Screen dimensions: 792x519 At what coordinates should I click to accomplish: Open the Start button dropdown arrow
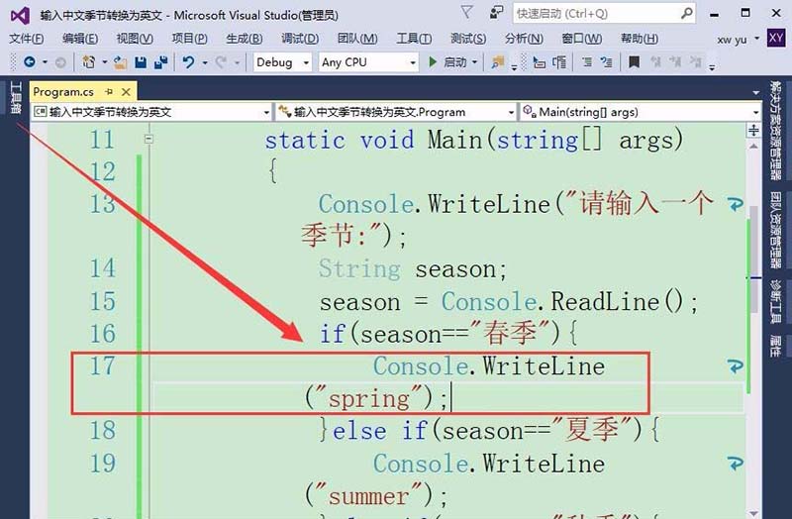coord(474,62)
